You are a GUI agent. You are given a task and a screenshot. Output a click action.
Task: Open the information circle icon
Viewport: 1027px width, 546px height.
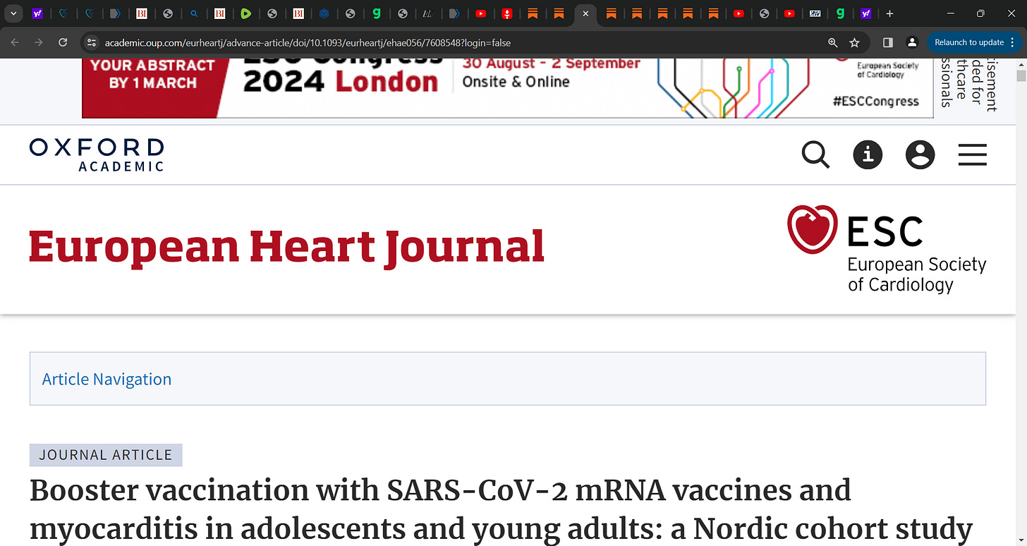coord(868,154)
